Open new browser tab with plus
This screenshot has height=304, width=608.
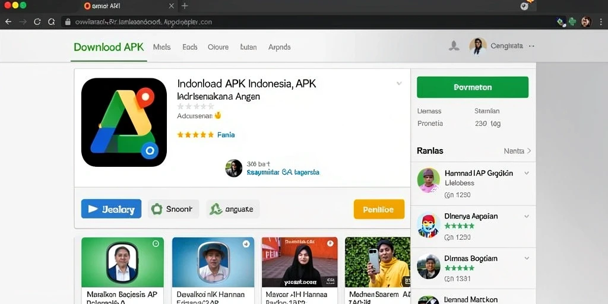click(x=185, y=6)
